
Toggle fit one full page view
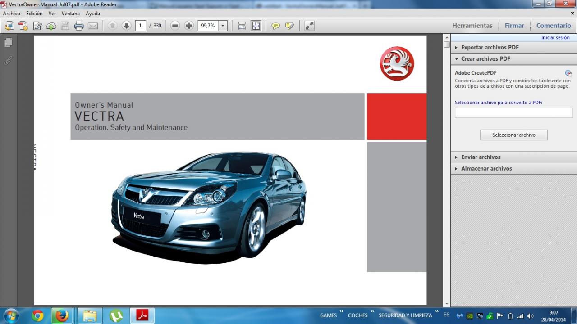click(256, 26)
